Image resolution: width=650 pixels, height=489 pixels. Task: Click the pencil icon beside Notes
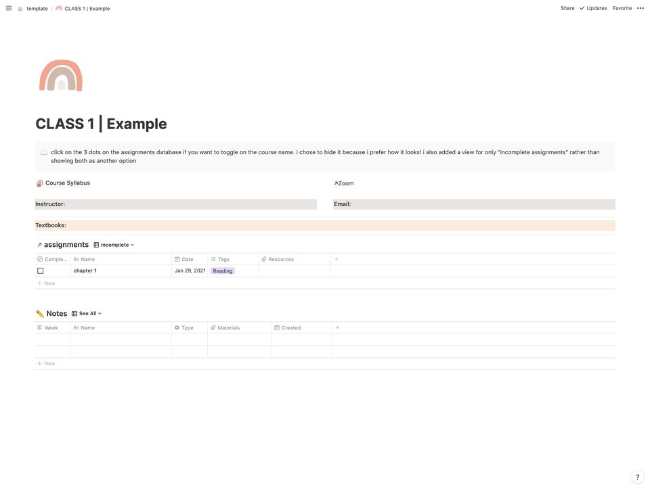pyautogui.click(x=40, y=313)
